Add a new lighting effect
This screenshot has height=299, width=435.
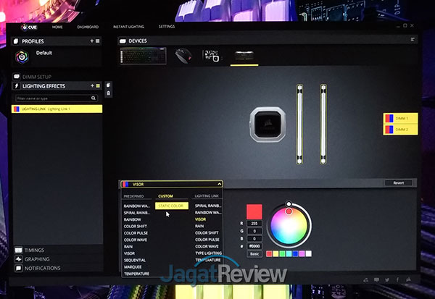(x=91, y=86)
